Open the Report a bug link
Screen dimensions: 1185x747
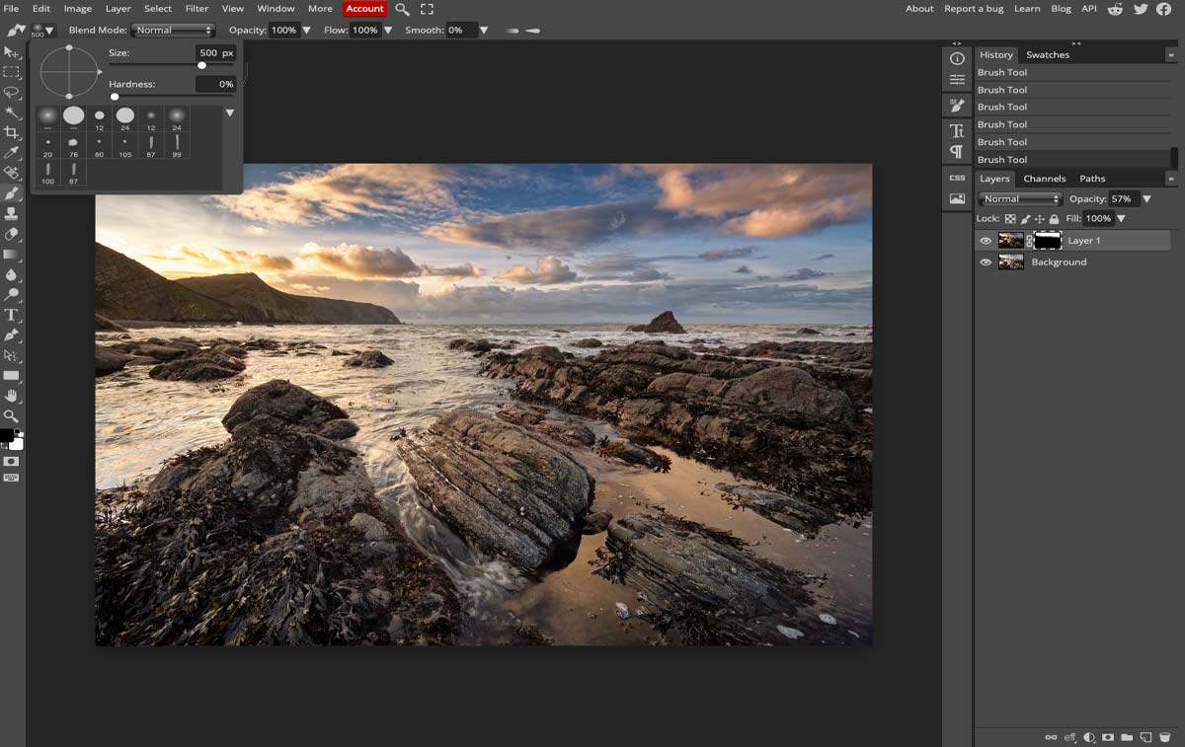click(973, 9)
